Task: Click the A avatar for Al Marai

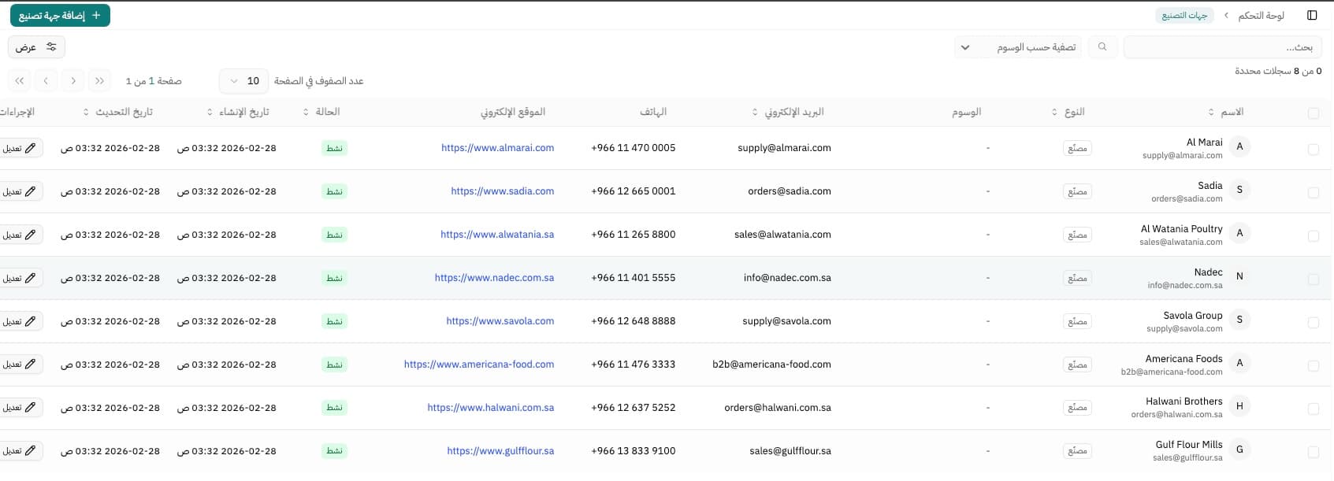Action: pos(1239,146)
